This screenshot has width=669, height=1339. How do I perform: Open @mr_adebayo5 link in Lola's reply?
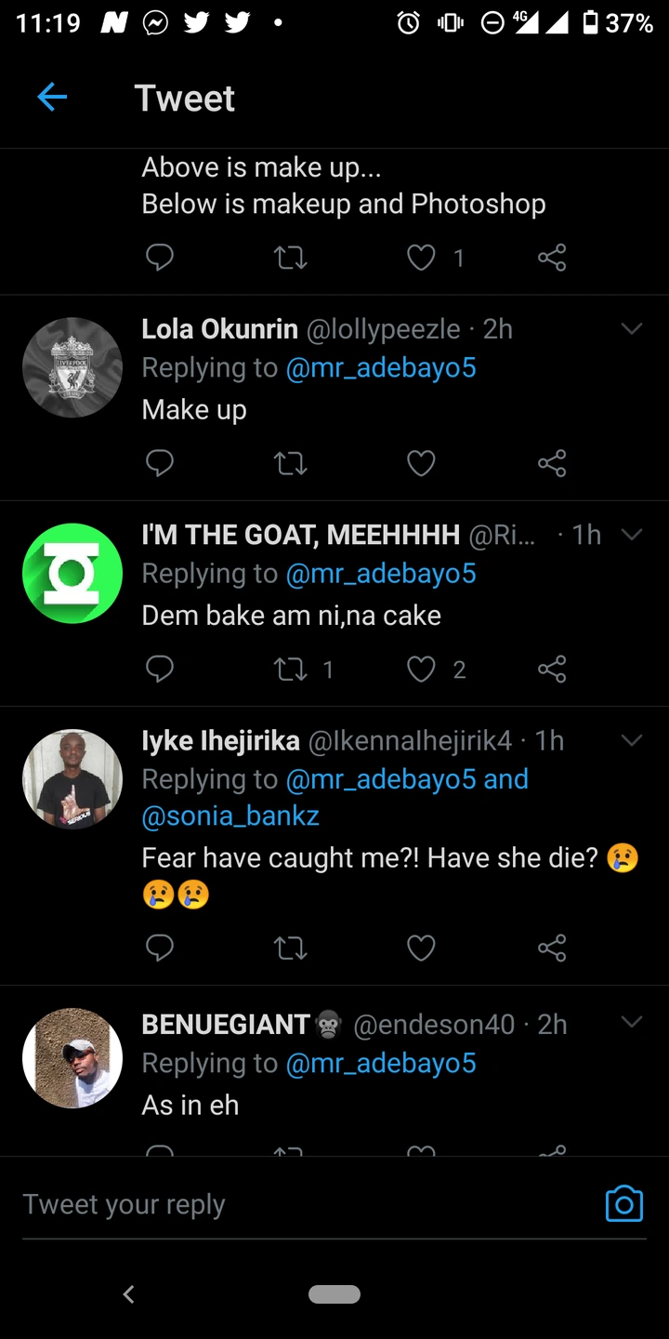[381, 368]
